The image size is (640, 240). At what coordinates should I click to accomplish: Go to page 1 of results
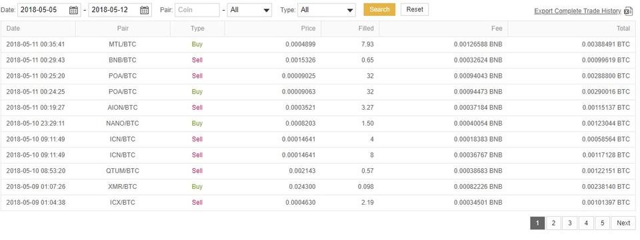(537, 223)
